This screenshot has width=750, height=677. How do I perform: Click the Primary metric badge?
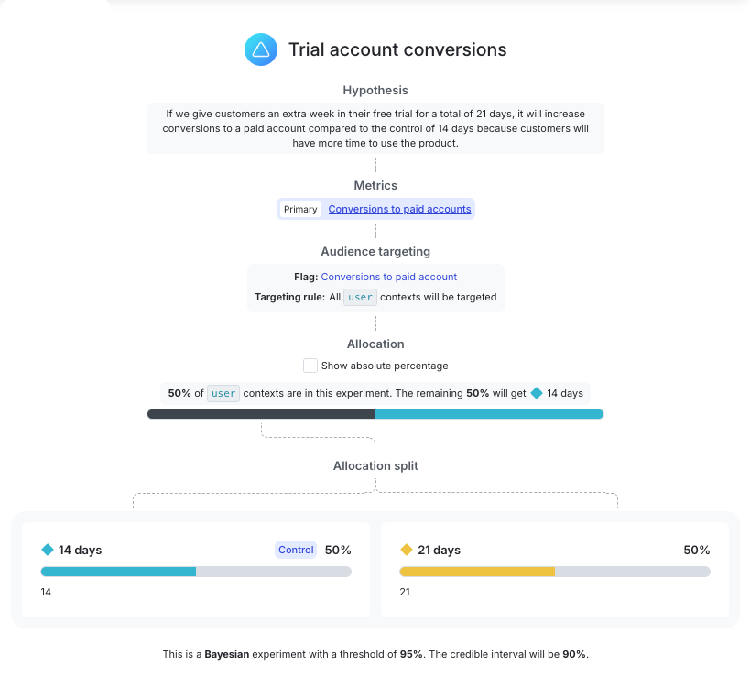pyautogui.click(x=300, y=209)
